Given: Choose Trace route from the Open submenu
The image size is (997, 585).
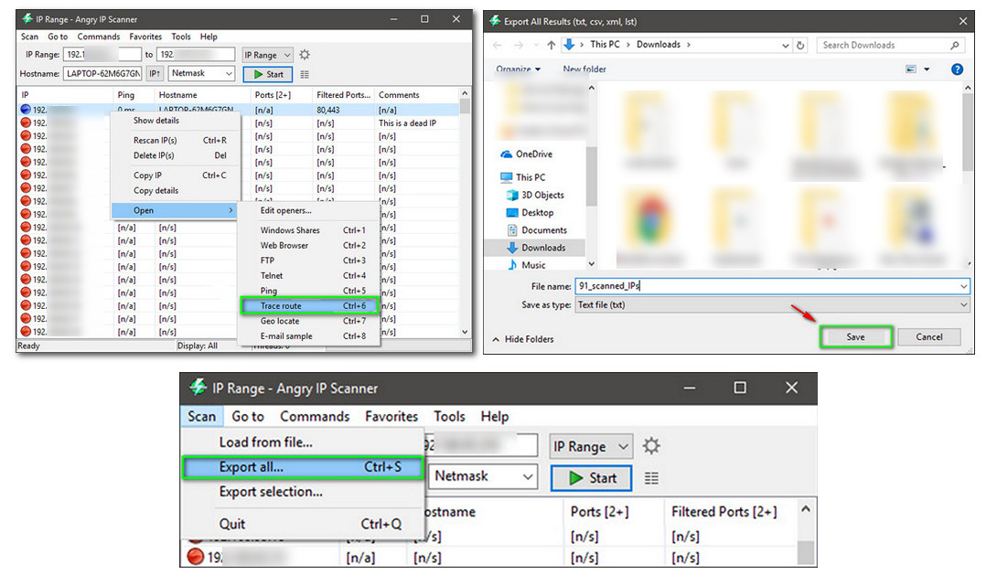Looking at the screenshot, I should [x=280, y=305].
